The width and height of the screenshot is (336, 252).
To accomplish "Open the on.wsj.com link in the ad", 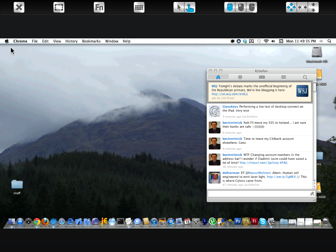I will (229, 94).
